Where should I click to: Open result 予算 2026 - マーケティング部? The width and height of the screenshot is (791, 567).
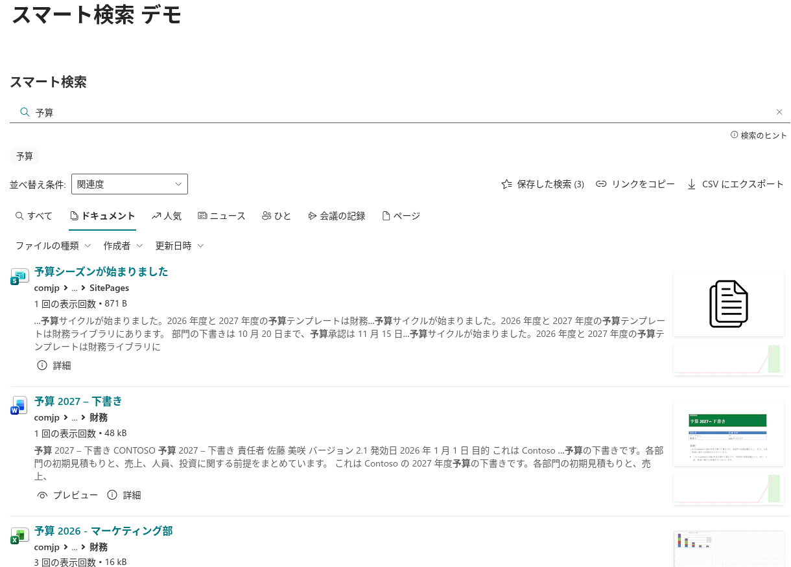104,531
